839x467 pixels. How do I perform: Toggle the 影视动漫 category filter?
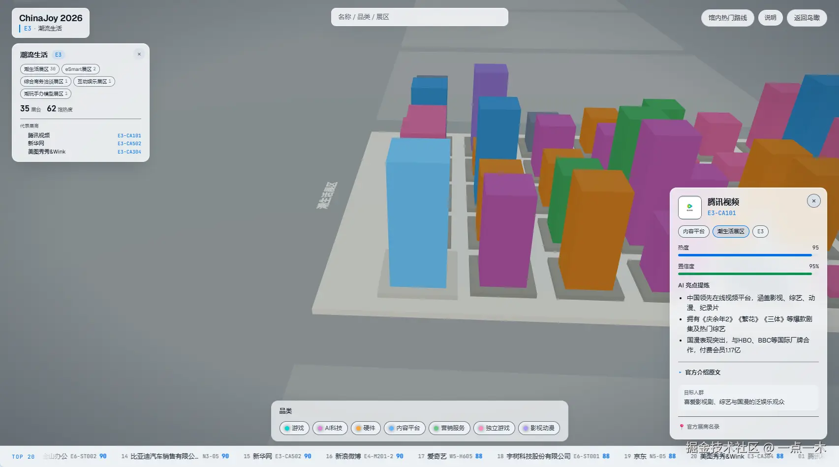(539, 428)
